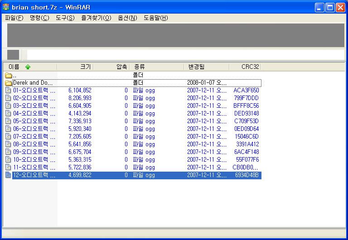The image size is (348, 240).
Task: Select the 10-오디오트랙 file icon
Action: (x=8, y=159)
